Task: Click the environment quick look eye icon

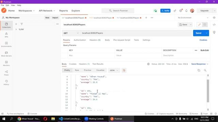Action: click(x=214, y=18)
